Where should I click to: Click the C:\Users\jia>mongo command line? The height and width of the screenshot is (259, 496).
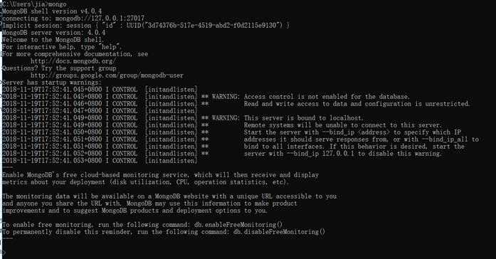pos(34,4)
